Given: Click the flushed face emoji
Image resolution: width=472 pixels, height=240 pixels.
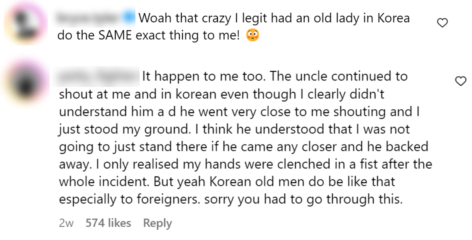Looking at the screenshot, I should pyautogui.click(x=252, y=36).
